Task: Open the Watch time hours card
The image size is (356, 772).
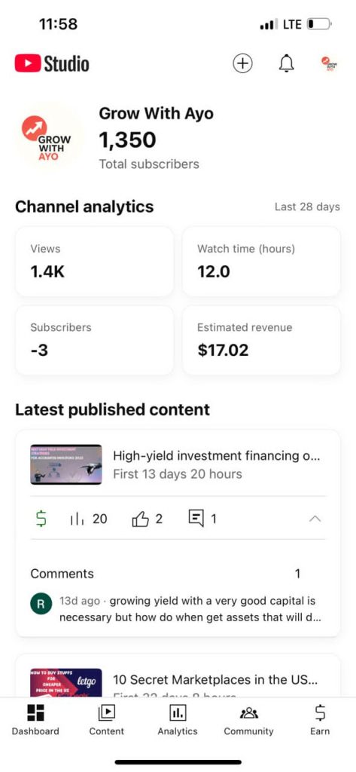Action: pos(261,262)
